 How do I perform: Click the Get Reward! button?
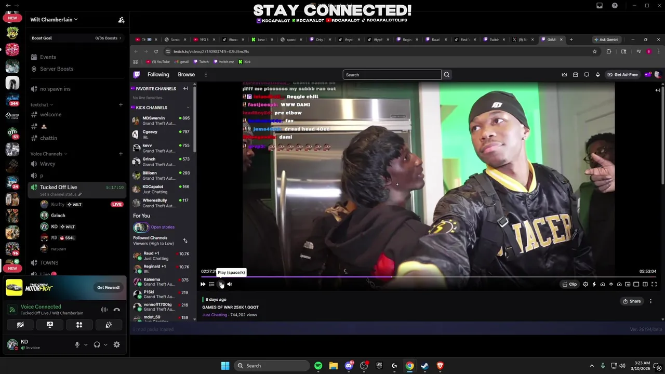(x=108, y=287)
